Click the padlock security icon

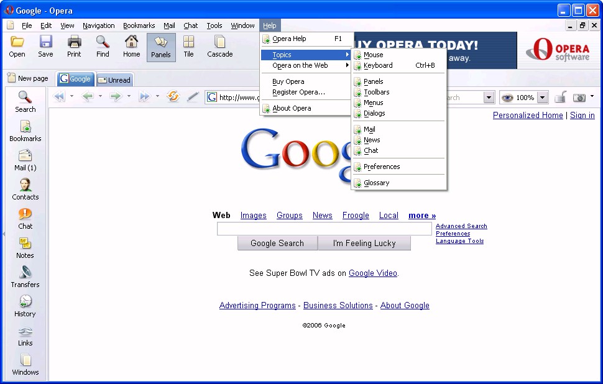click(x=561, y=97)
